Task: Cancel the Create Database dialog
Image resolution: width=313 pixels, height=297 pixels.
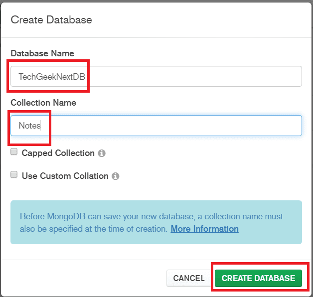Action: [189, 278]
